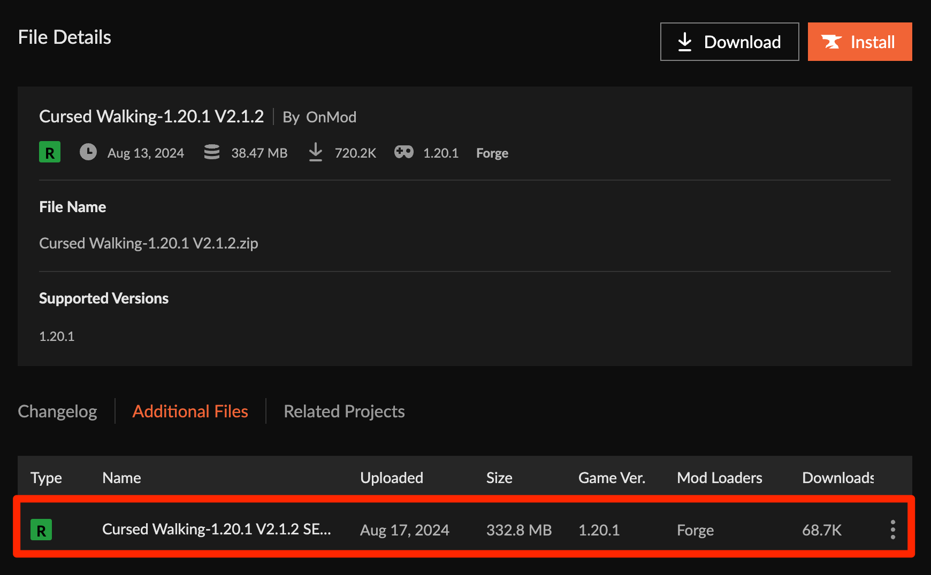Viewport: 931px width, 575px height.
Task: Click the 720.2K downloads text
Action: [x=355, y=153]
